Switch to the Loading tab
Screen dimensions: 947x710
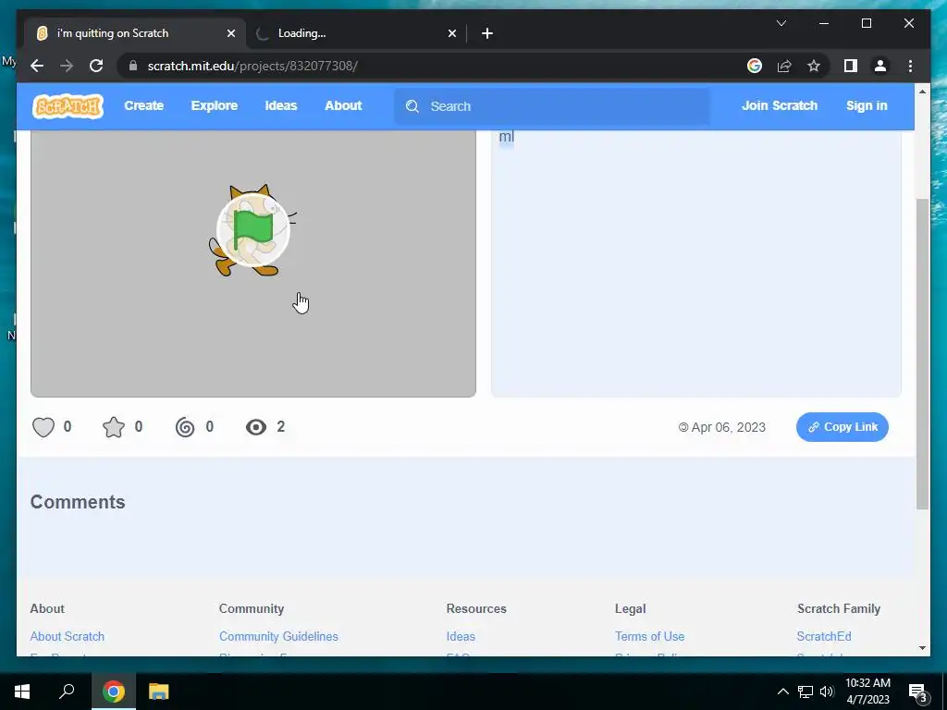pos(356,33)
